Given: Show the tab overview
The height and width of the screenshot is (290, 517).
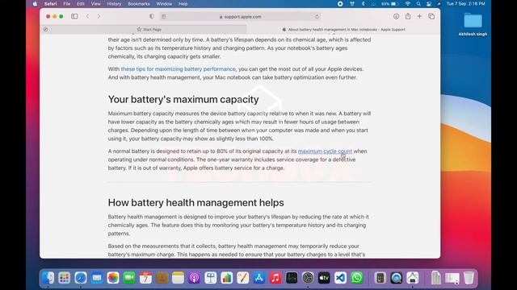Looking at the screenshot, I should click(x=431, y=16).
